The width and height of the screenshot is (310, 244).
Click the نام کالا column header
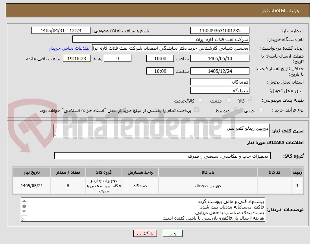208,172
